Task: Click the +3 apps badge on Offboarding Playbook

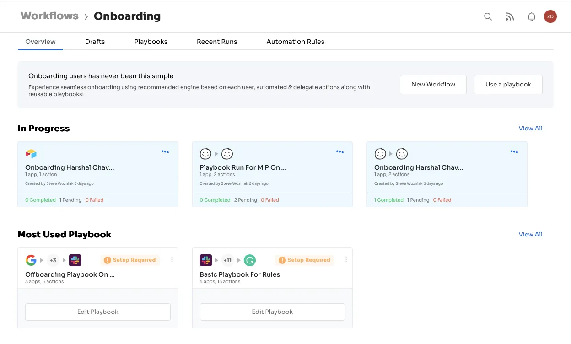Action: (x=53, y=260)
